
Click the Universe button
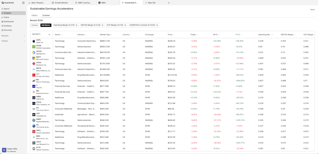pos(35,25)
